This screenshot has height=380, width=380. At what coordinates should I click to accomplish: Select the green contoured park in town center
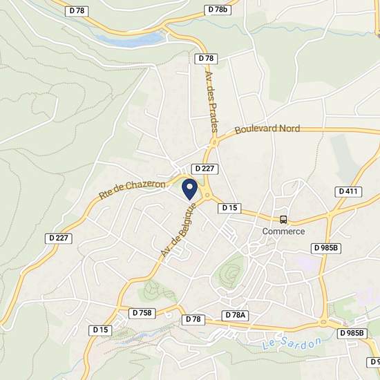point(230,271)
